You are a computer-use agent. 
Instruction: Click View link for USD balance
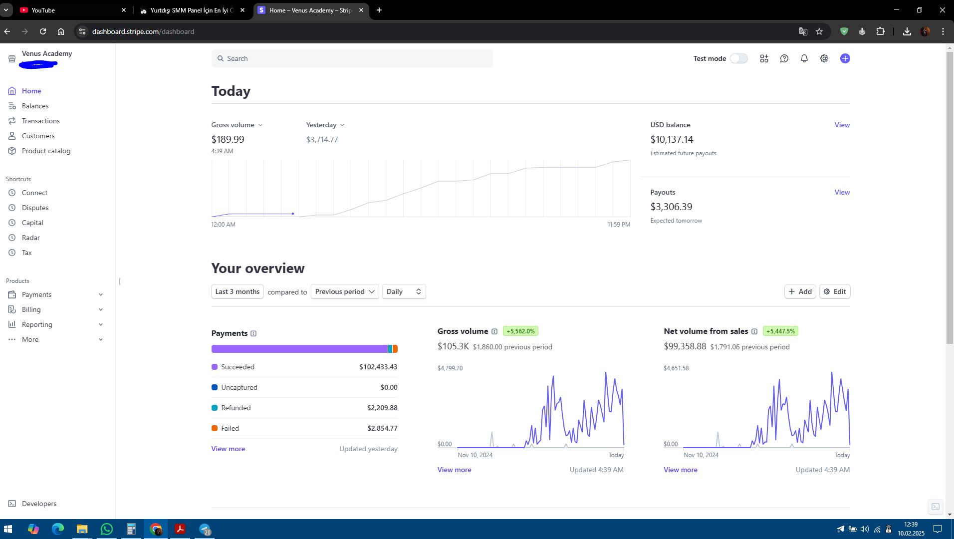[842, 125]
